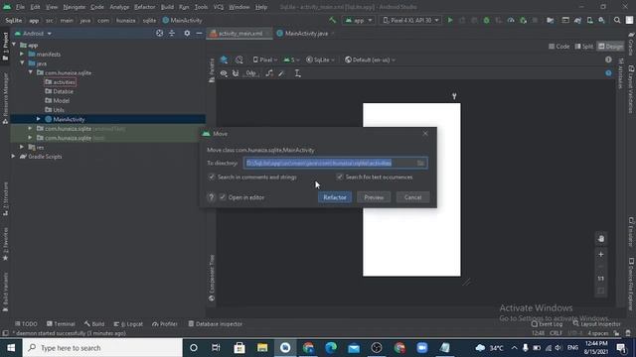Viewport: 636px width, 357px height.
Task: Open the Refactor menu
Action: point(144,7)
